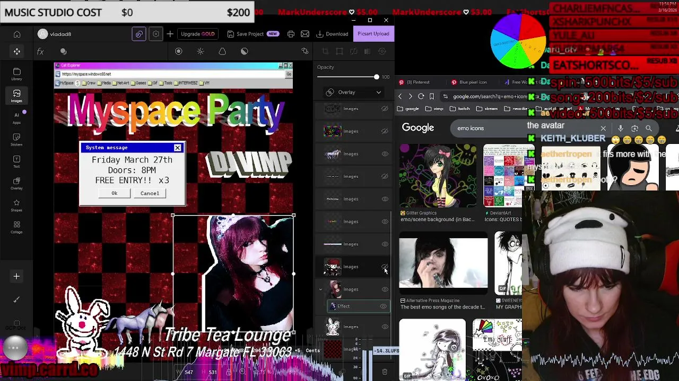Click the plus icon in left sidebar

[16, 276]
